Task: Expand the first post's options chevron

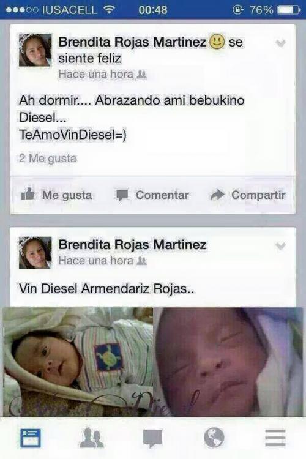Action: [x=280, y=43]
